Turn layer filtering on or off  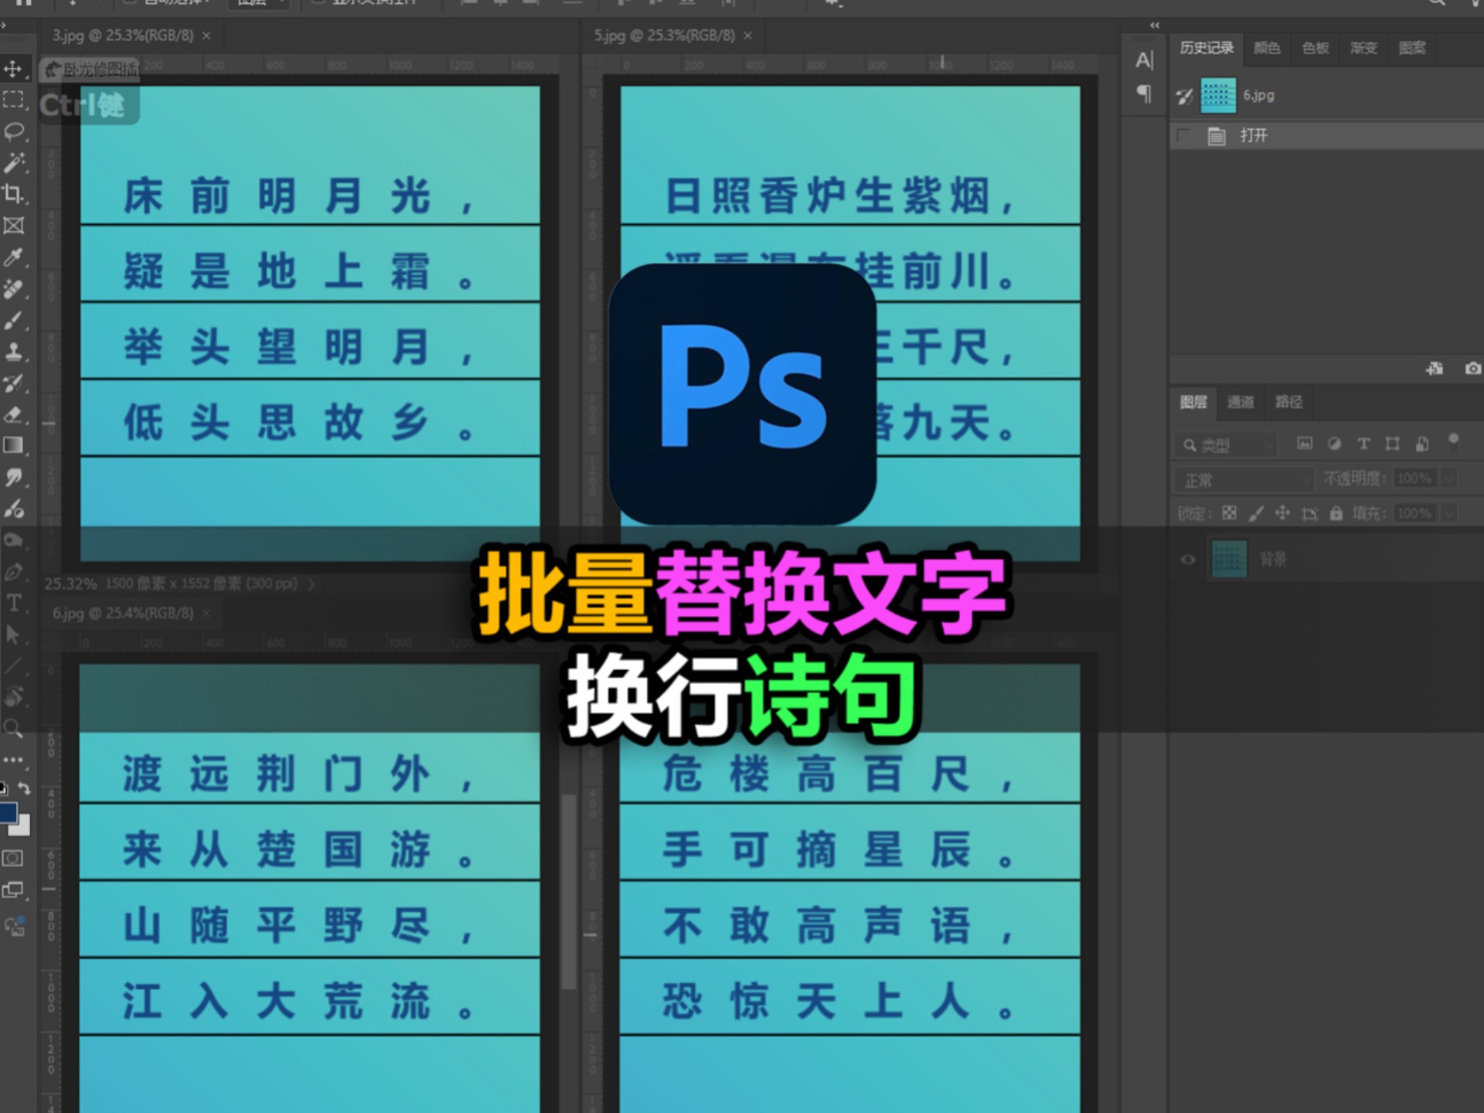coord(1453,442)
